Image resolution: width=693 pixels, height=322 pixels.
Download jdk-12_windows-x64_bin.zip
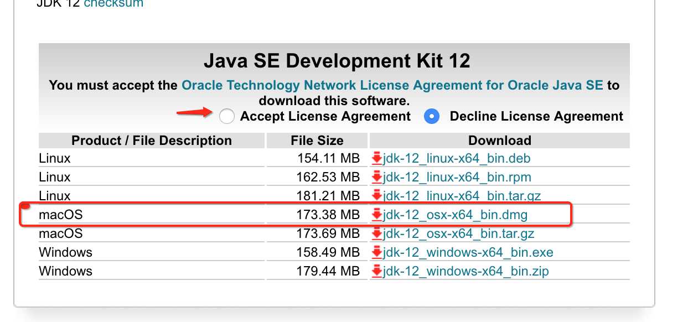pyautogui.click(x=466, y=271)
